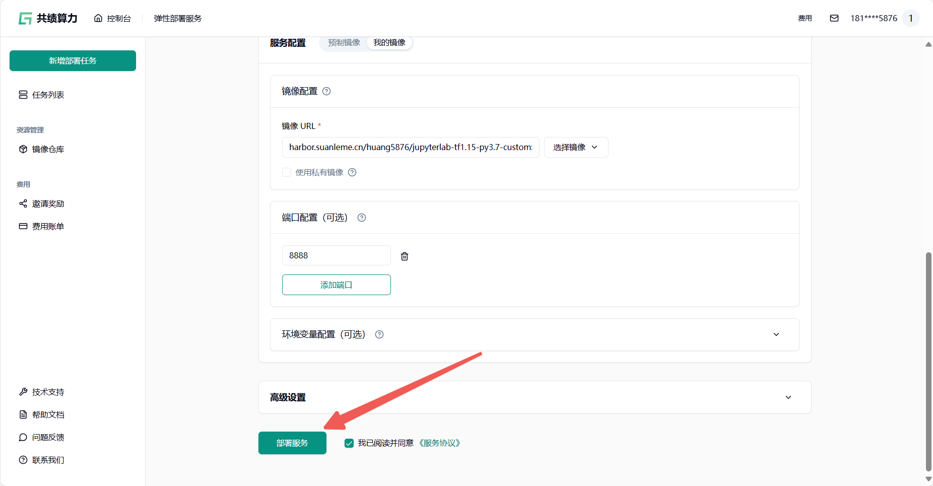
Task: Uncheck the service agreement checkbox
Action: pos(349,443)
